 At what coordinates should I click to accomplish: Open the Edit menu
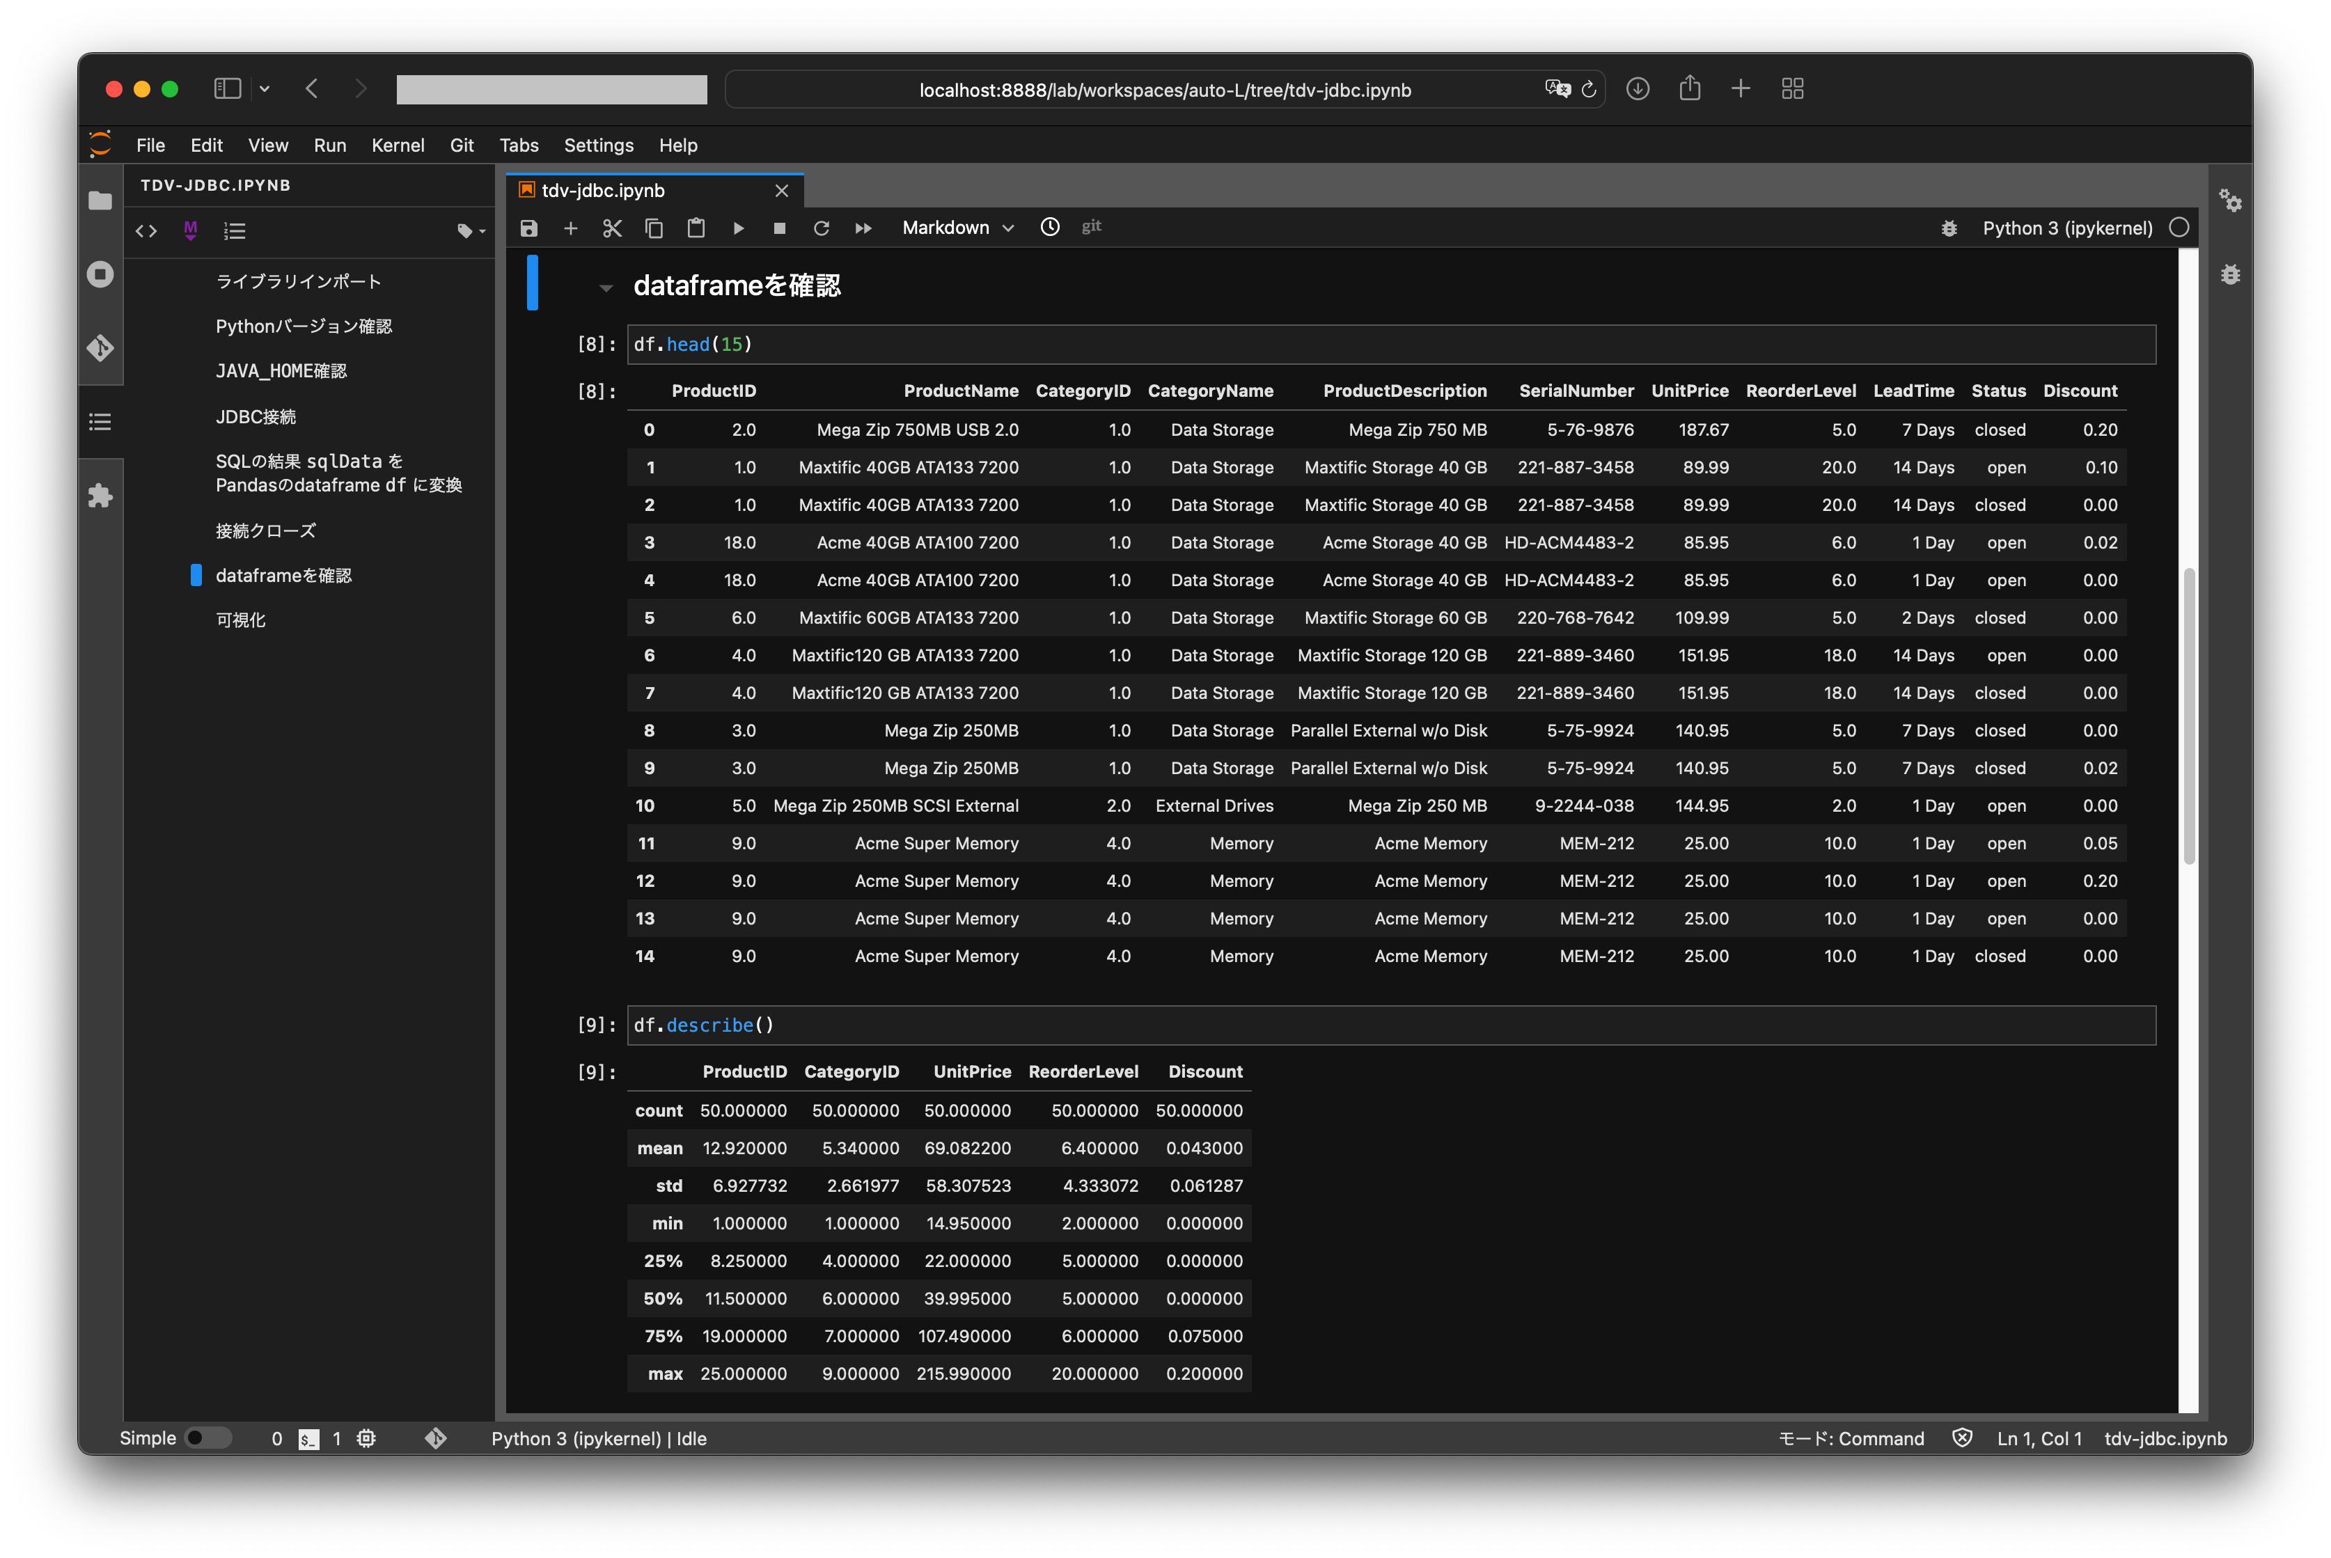click(x=207, y=145)
